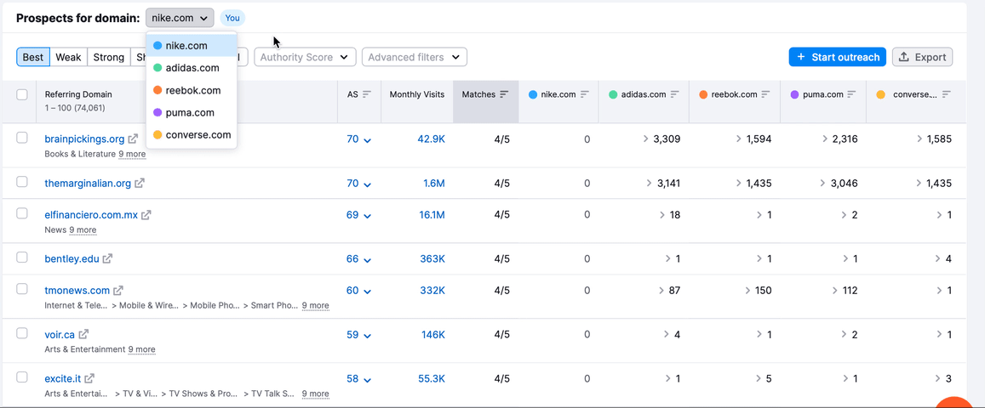Sort by nike.com column sort icon
Screen dimensions: 985x408
[585, 94]
